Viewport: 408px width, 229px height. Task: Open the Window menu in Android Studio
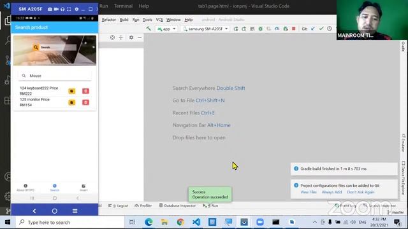pos(173,20)
